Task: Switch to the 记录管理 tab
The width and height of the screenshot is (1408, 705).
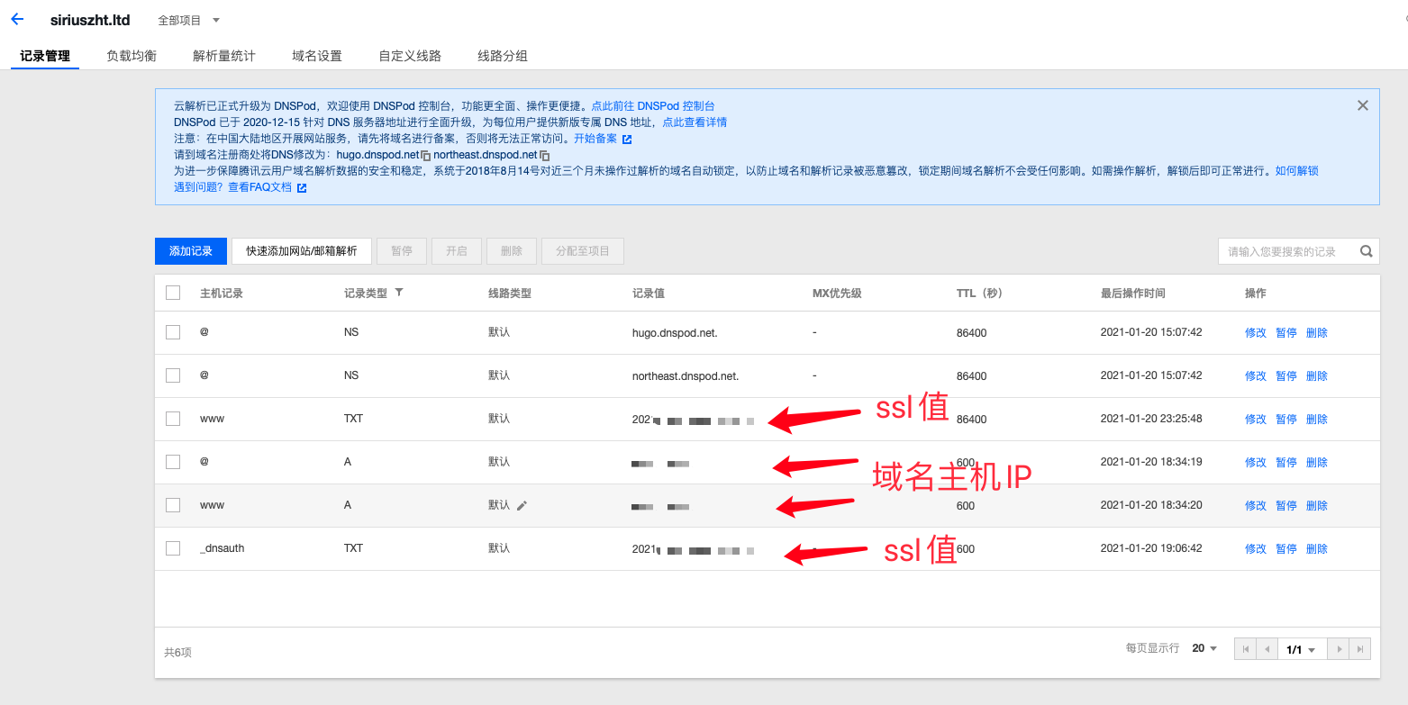Action: pyautogui.click(x=45, y=56)
